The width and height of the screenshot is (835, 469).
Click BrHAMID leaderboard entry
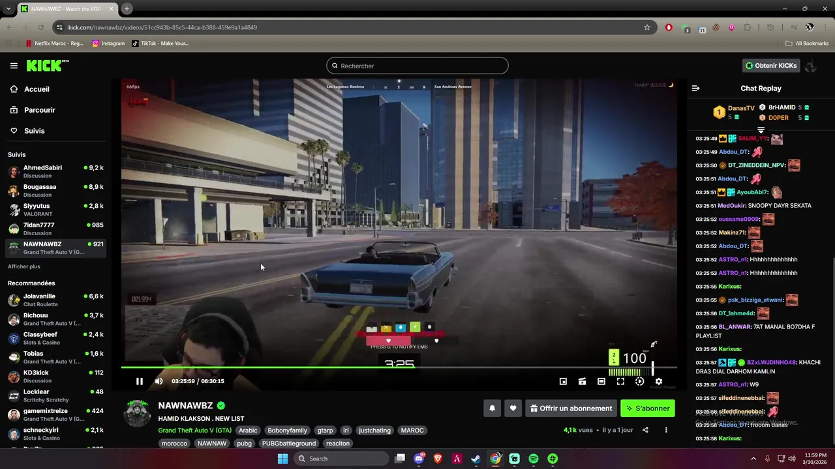tap(784, 107)
